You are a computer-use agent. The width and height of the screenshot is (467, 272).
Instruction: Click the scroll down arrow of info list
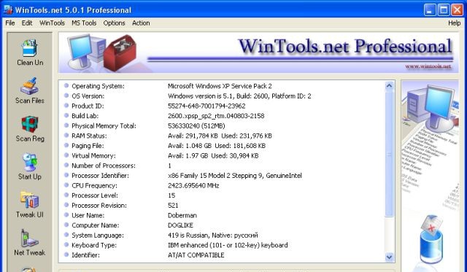pyautogui.click(x=389, y=257)
